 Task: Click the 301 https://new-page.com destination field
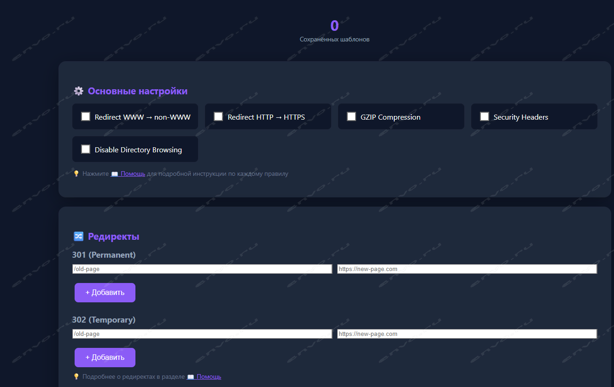point(467,269)
